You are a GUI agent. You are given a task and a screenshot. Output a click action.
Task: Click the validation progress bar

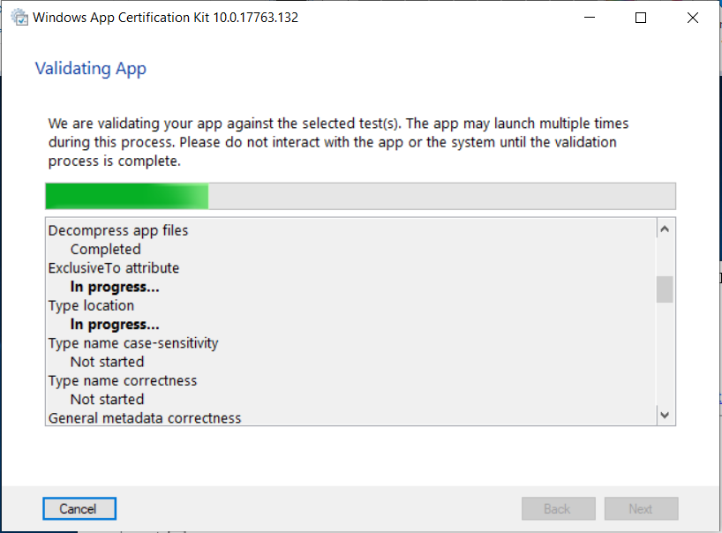point(360,196)
